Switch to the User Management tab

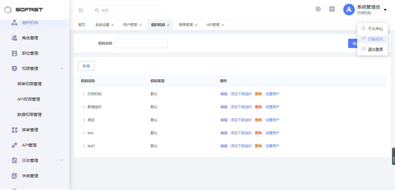(130, 25)
